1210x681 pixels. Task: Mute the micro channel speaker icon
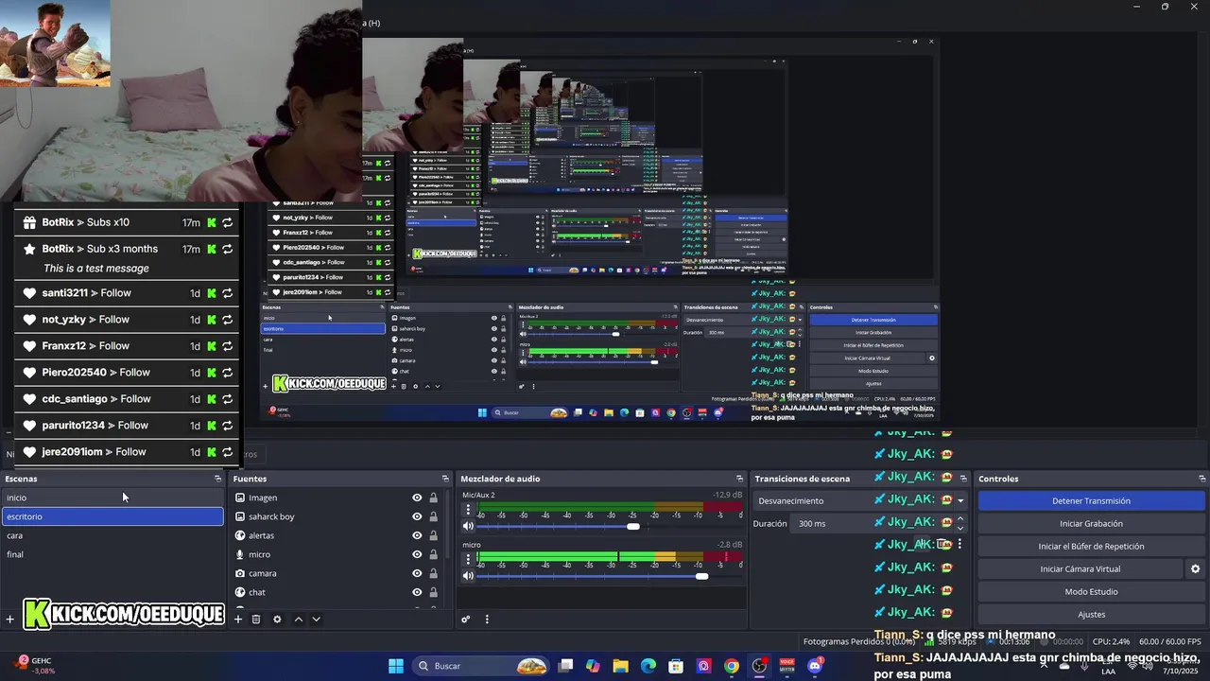[468, 576]
